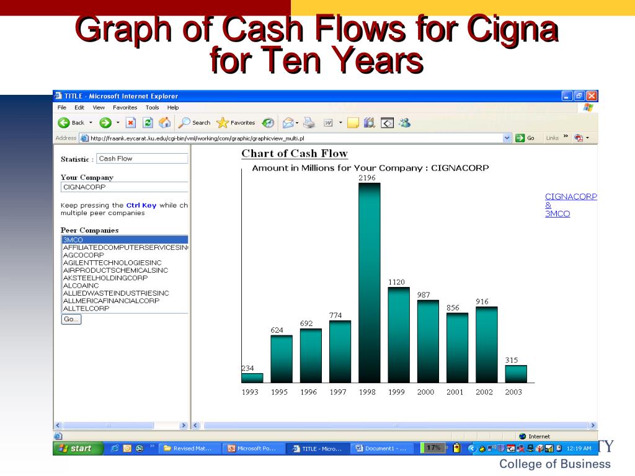The image size is (635, 476).
Task: Click the orange Quick Launch icon
Action: (127, 449)
